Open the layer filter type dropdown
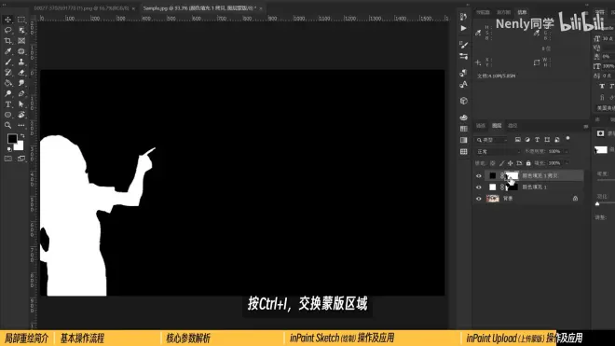The image size is (615, 346). pos(492,140)
